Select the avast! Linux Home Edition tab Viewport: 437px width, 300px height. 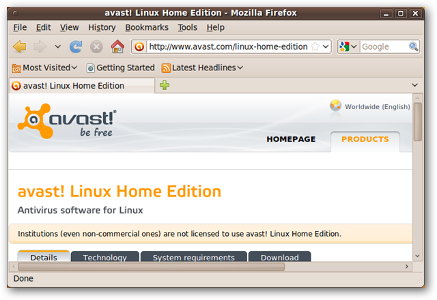82,86
